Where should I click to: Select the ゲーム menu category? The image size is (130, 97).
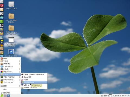click(11, 74)
